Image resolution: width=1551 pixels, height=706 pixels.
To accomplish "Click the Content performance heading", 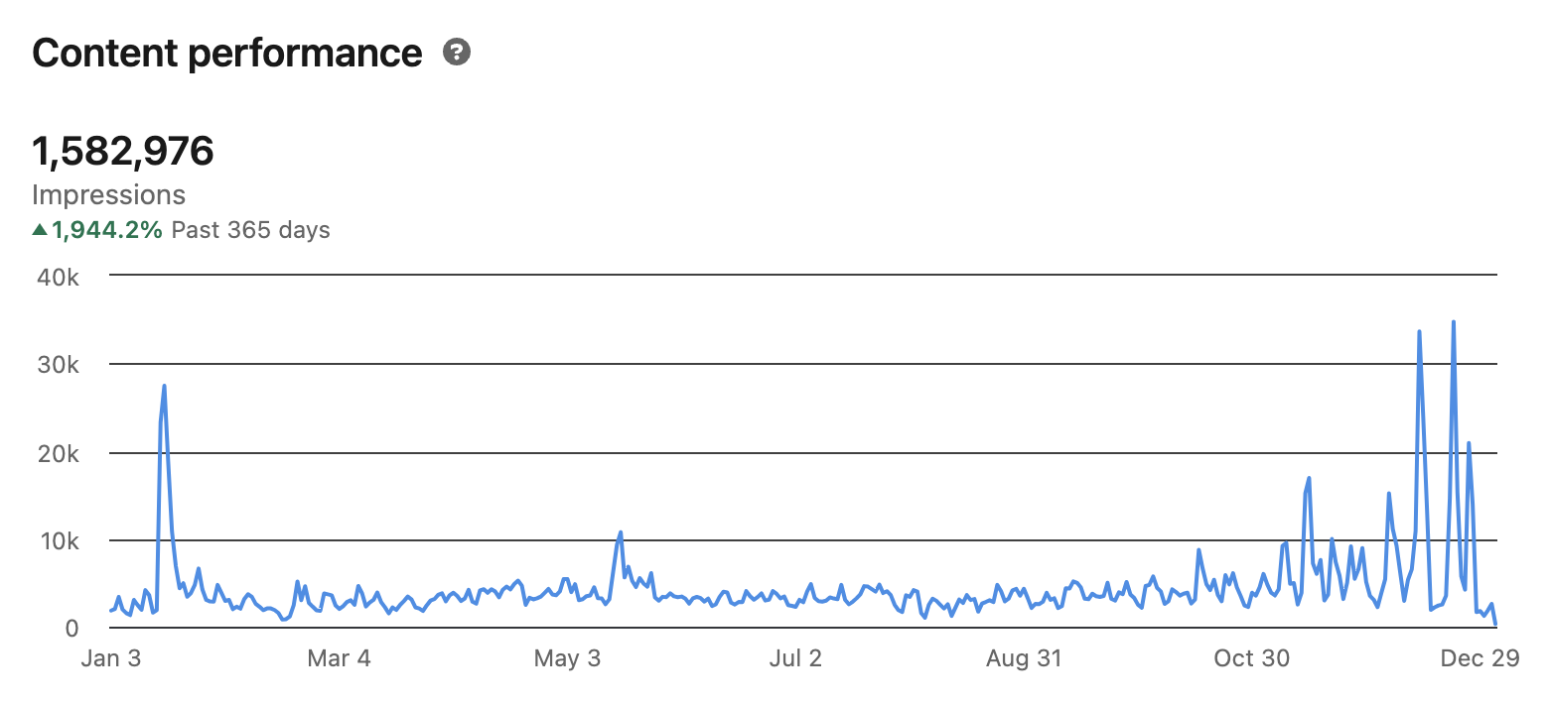I will [x=227, y=53].
